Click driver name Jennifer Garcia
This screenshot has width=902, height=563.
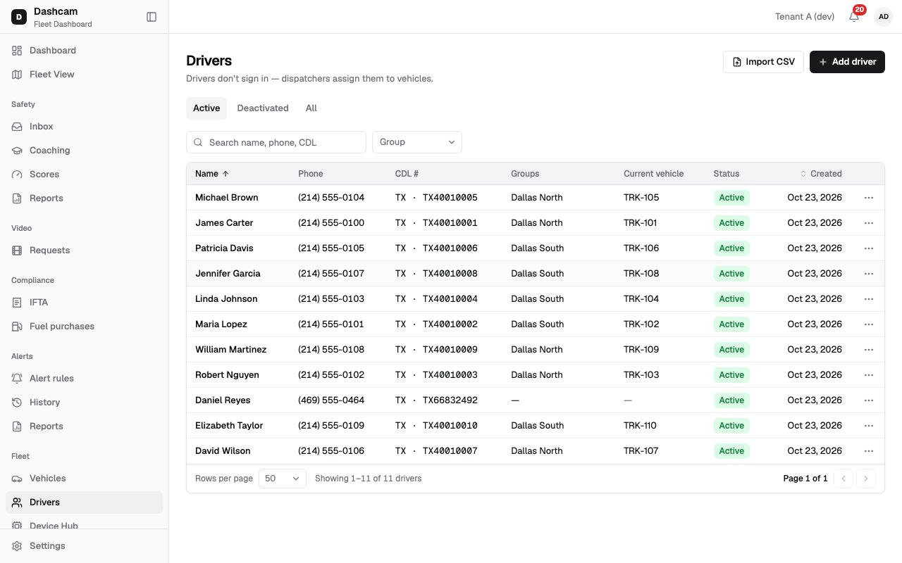click(228, 274)
